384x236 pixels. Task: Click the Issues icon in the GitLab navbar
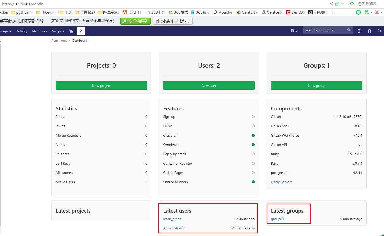pos(359,31)
